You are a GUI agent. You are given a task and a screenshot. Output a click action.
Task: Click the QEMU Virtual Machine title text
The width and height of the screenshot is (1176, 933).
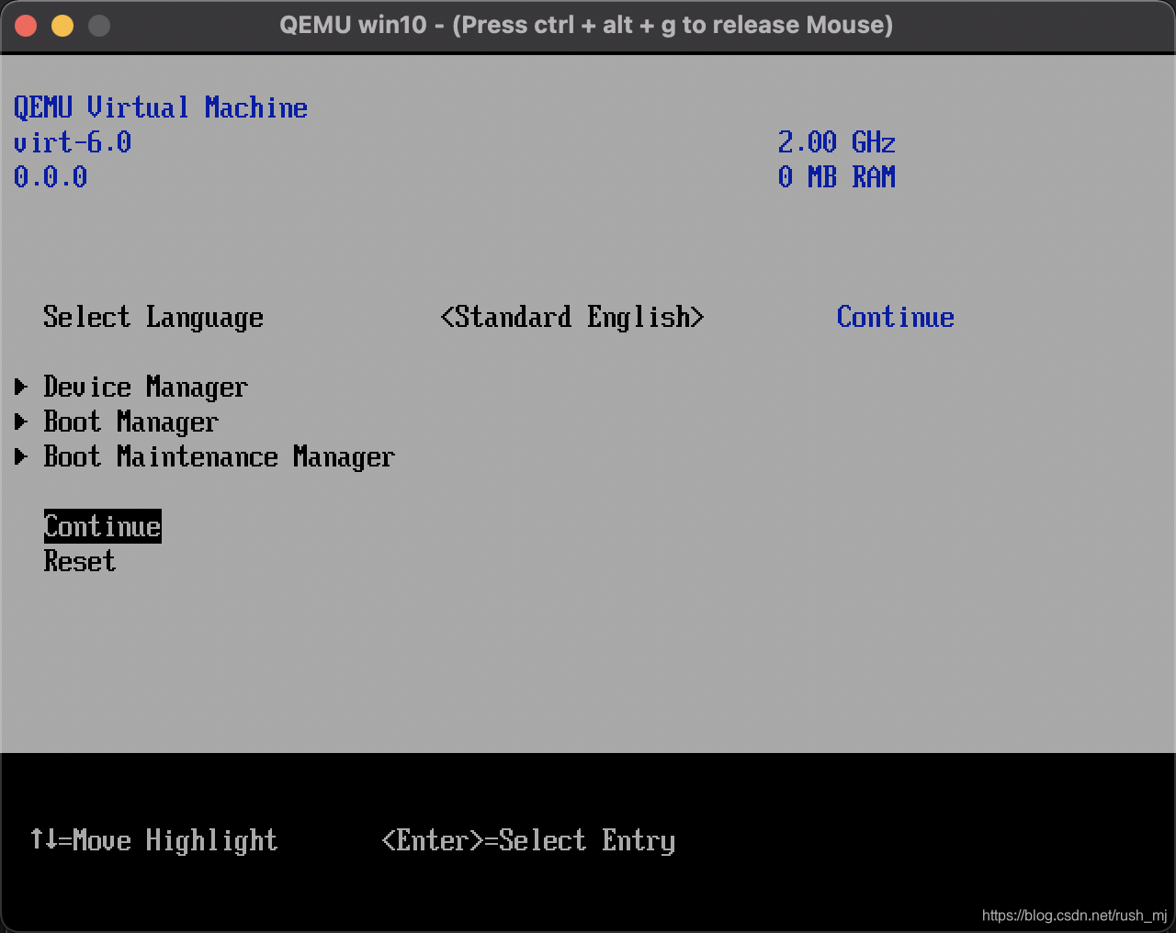click(161, 107)
